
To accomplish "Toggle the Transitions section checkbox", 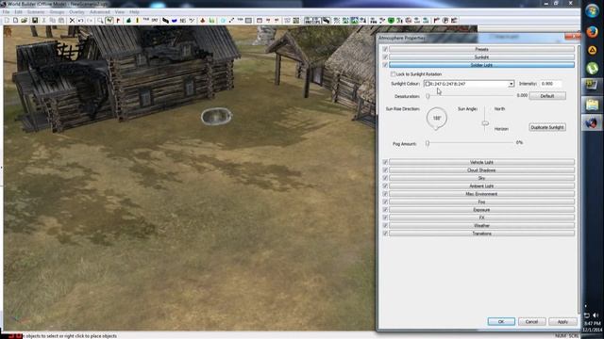I will click(x=385, y=234).
